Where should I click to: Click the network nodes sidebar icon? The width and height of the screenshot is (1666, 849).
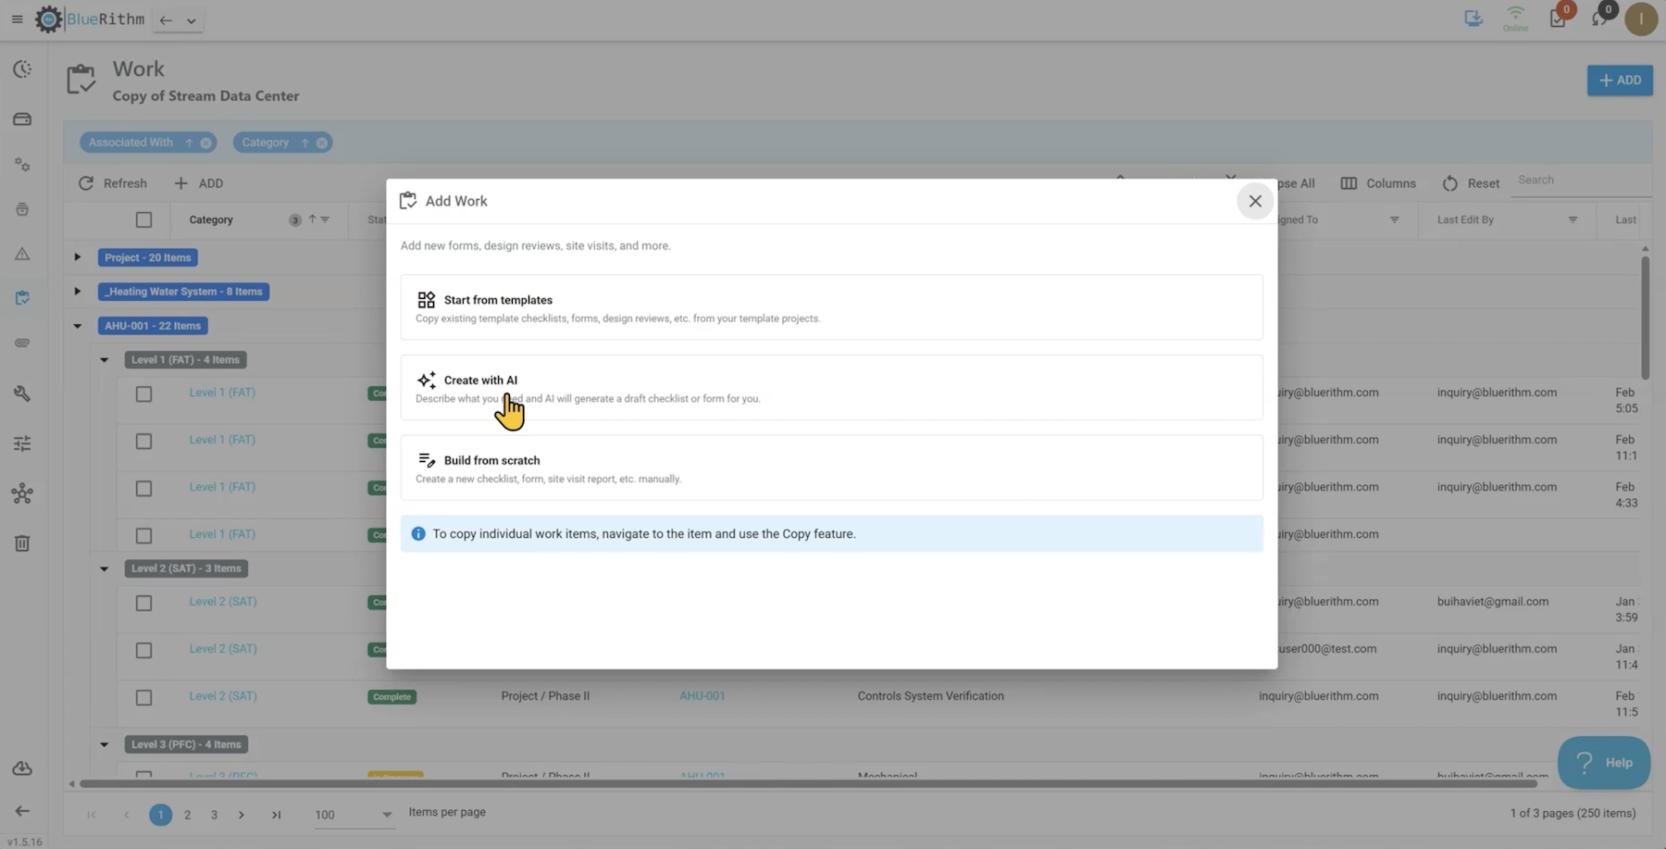pyautogui.click(x=22, y=493)
